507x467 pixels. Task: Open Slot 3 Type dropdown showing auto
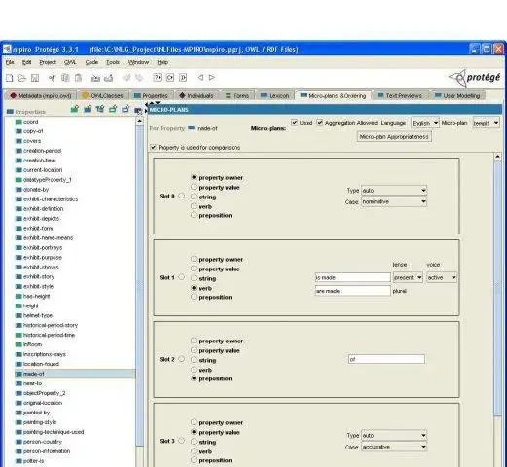pyautogui.click(x=394, y=435)
